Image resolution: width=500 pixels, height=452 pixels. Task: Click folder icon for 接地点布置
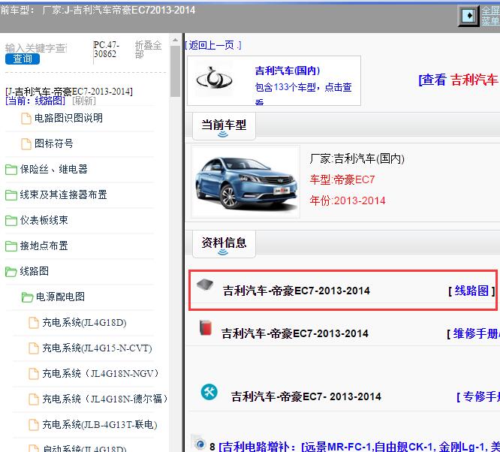coord(11,246)
